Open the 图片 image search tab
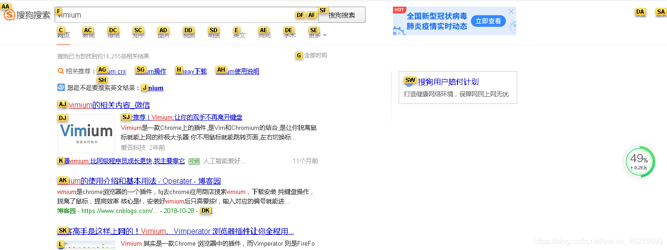The image size is (667, 250). tap(164, 35)
